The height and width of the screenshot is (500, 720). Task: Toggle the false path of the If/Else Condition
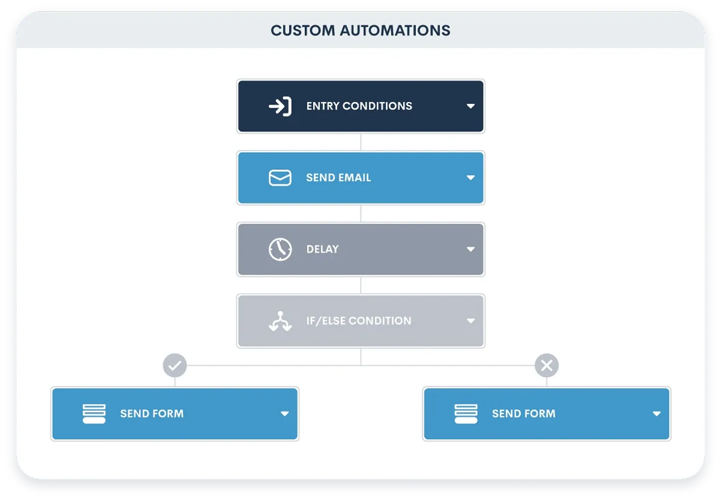pyautogui.click(x=546, y=365)
